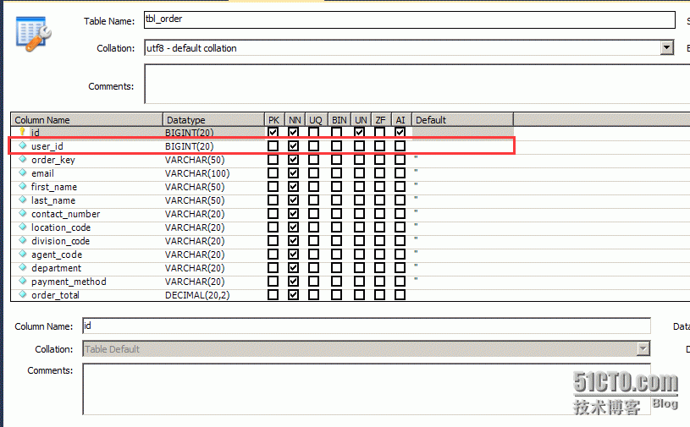
Task: Select the first_name column name
Action: click(x=54, y=187)
